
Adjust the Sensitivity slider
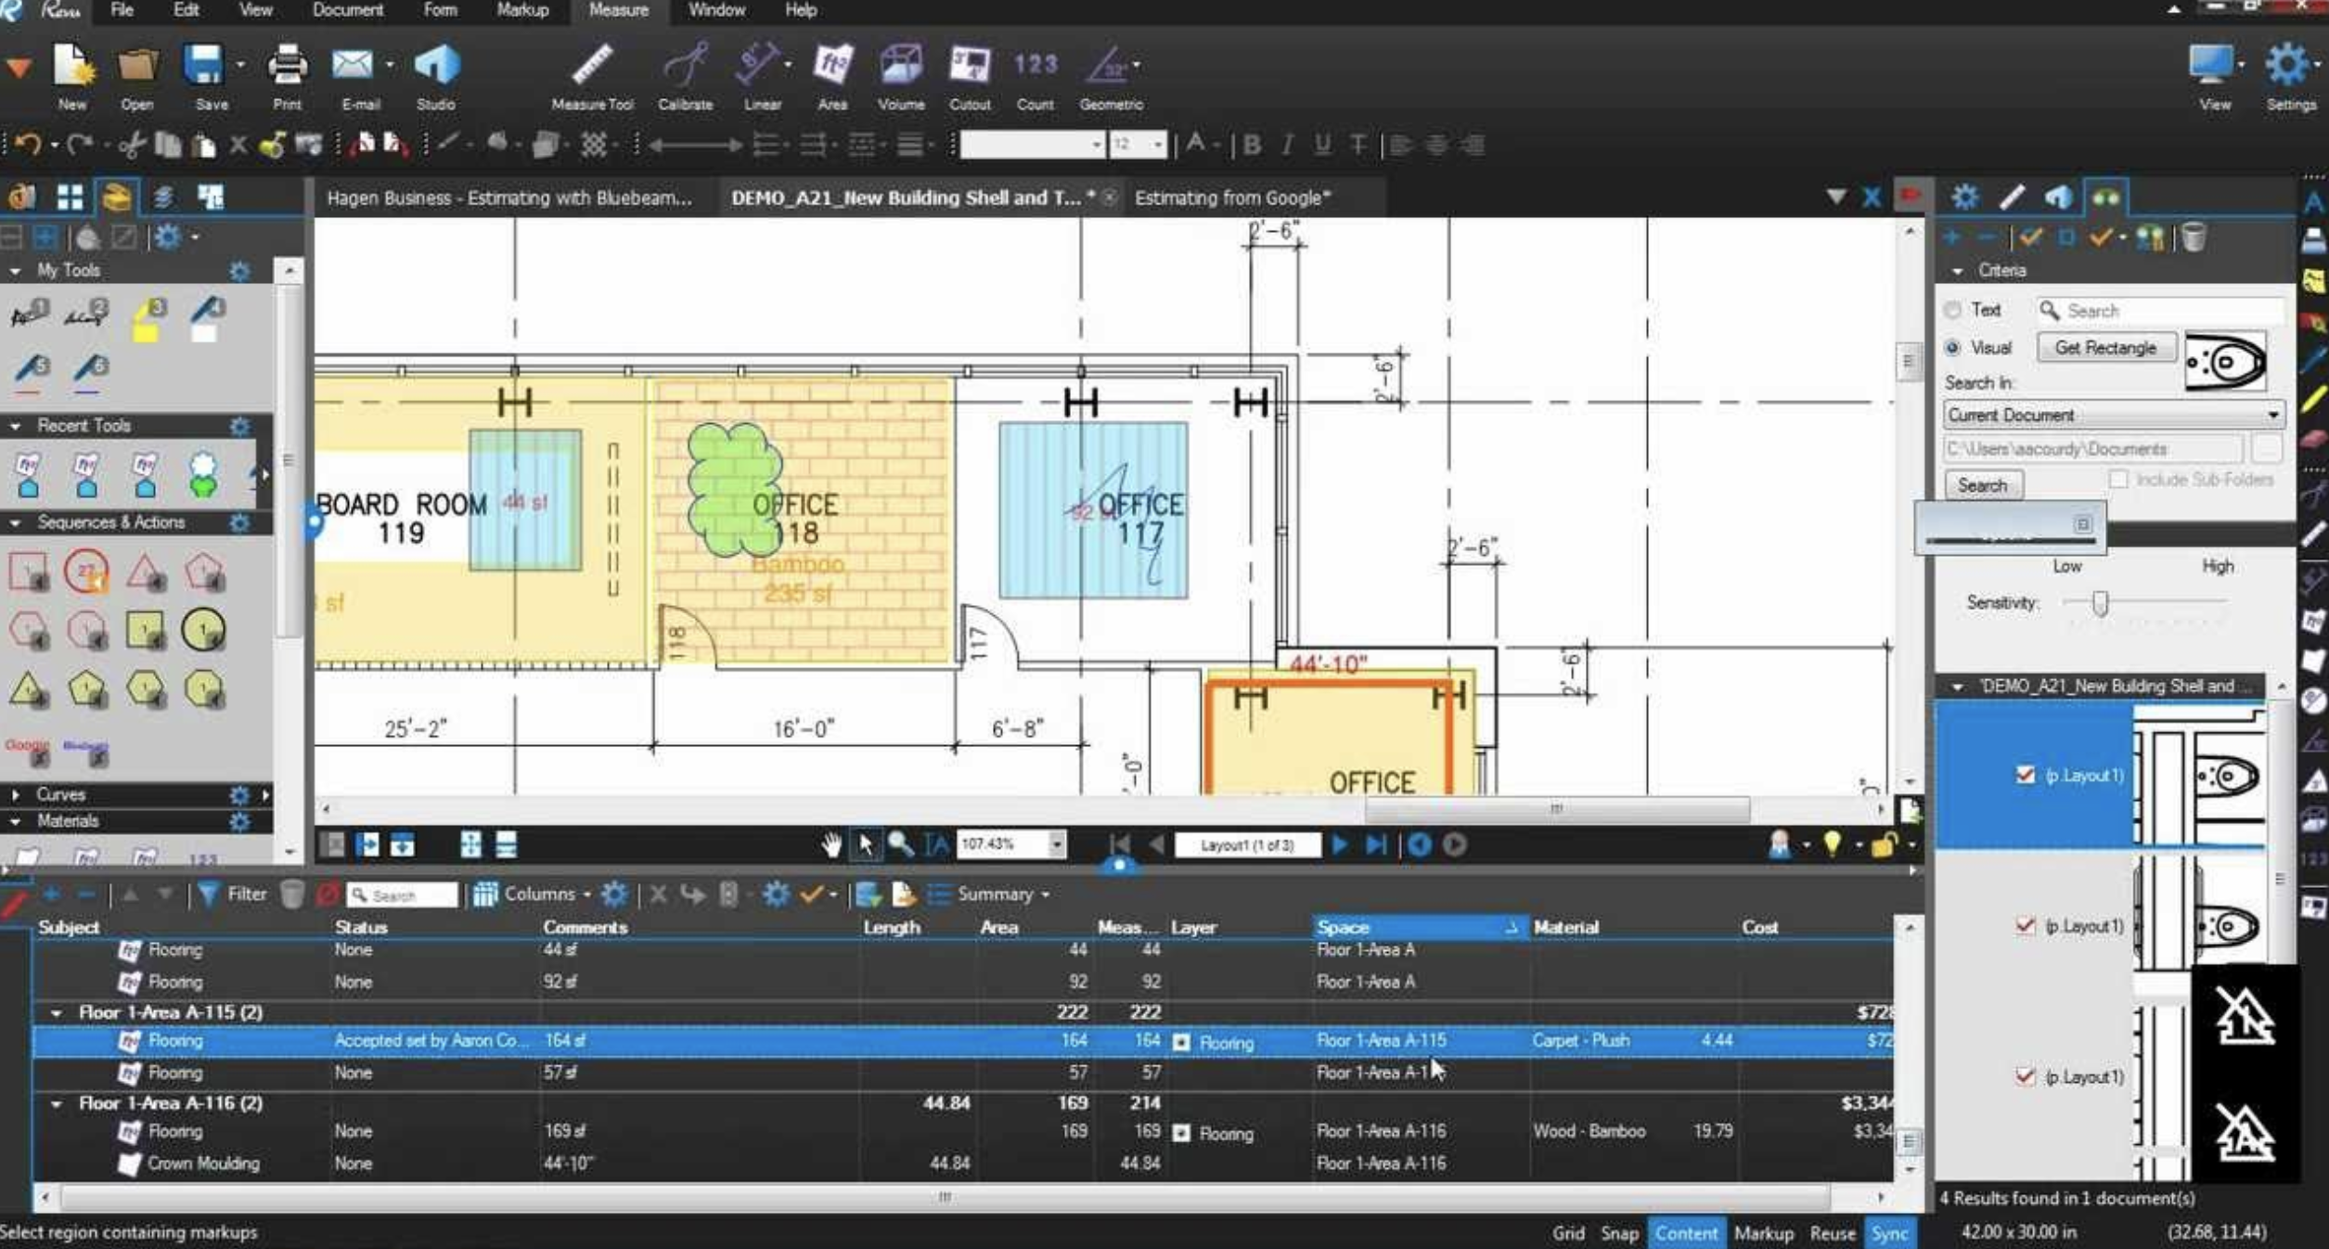point(2101,603)
